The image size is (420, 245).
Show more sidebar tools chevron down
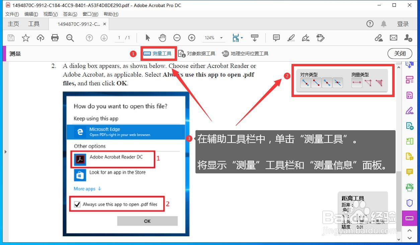[410, 238]
